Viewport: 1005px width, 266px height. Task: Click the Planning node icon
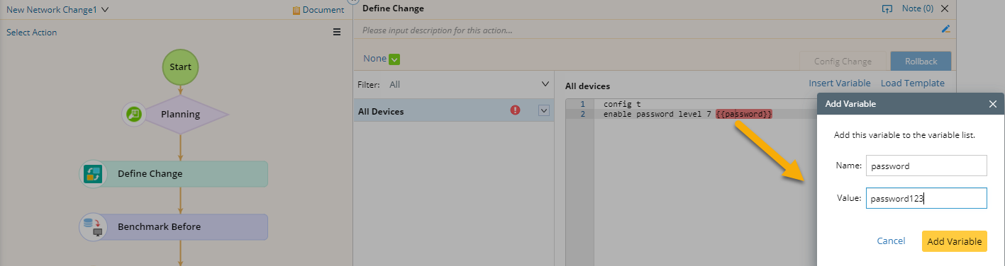click(x=134, y=114)
